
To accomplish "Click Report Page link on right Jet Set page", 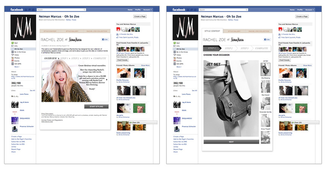I will click(178, 149).
